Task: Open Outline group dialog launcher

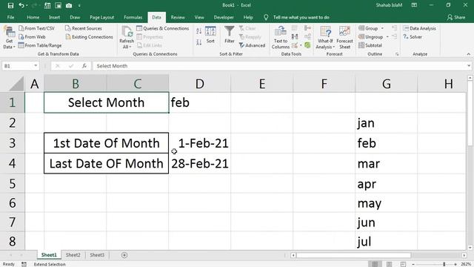Action: click(x=397, y=54)
